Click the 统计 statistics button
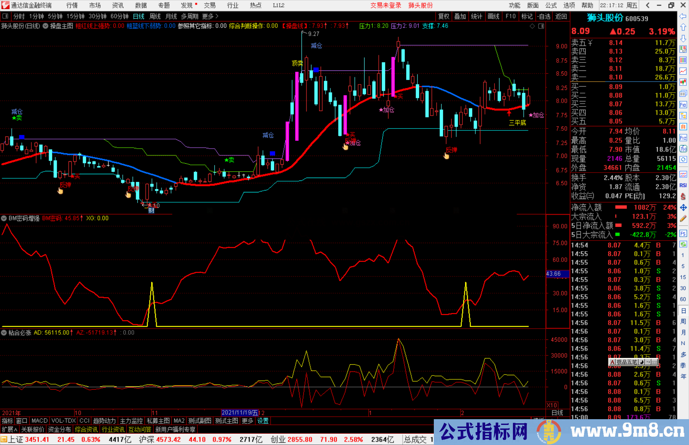Viewport: 689px width, 445px height. tap(477, 16)
